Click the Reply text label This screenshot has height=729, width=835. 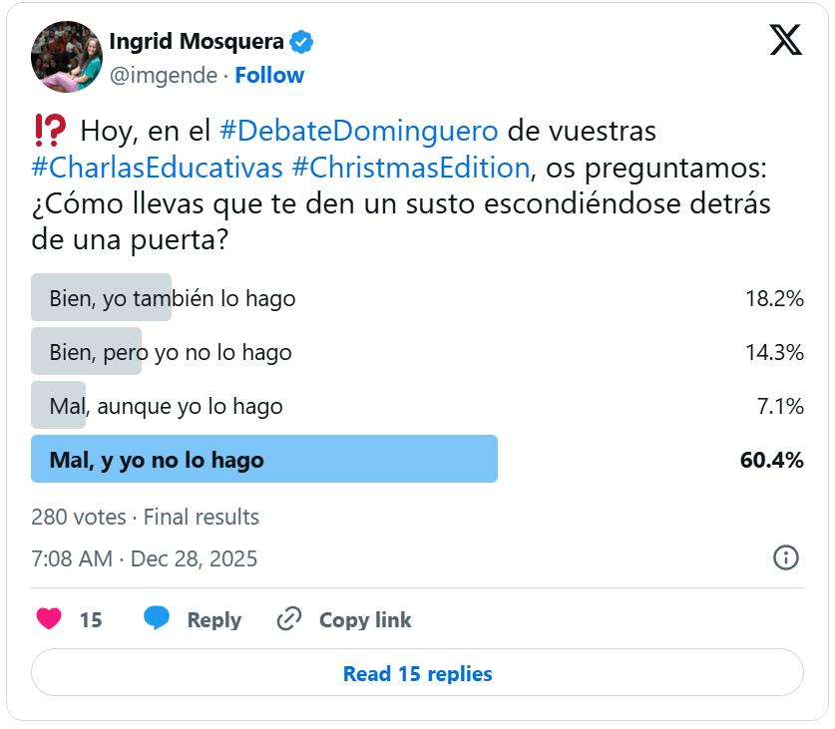click(x=213, y=620)
